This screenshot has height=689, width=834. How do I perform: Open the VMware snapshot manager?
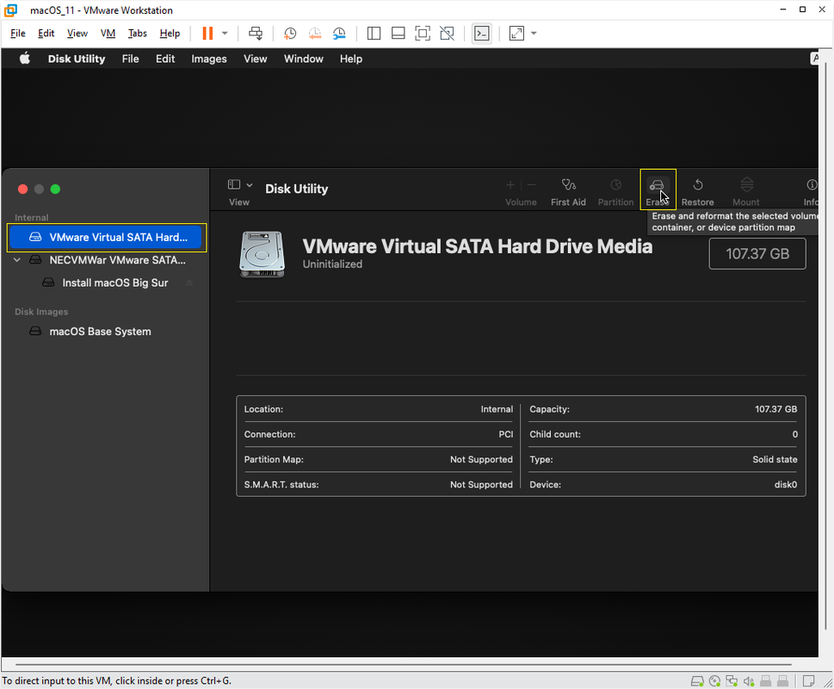pos(339,34)
